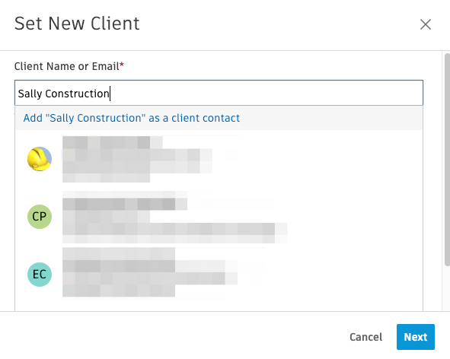Click the dialog's vertical scrollbar thumb
The width and height of the screenshot is (450, 359).
pyautogui.click(x=447, y=160)
